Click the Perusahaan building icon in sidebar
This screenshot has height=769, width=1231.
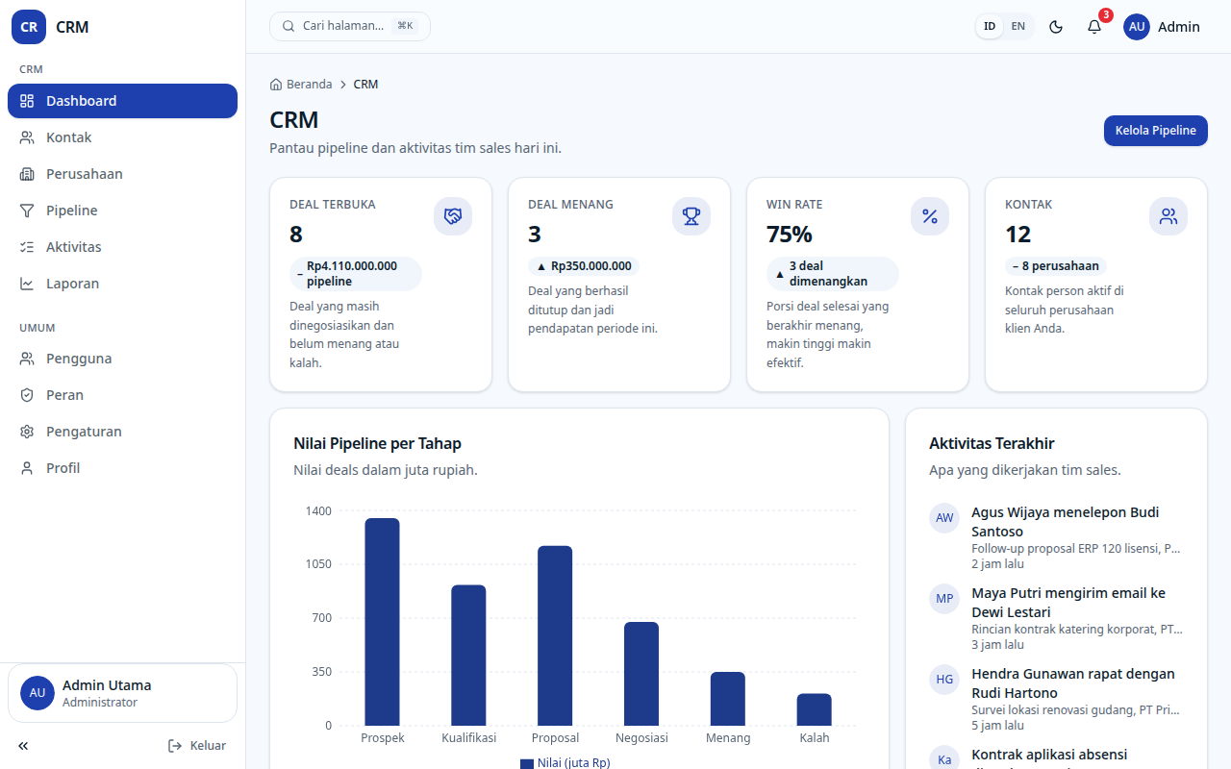pyautogui.click(x=27, y=174)
